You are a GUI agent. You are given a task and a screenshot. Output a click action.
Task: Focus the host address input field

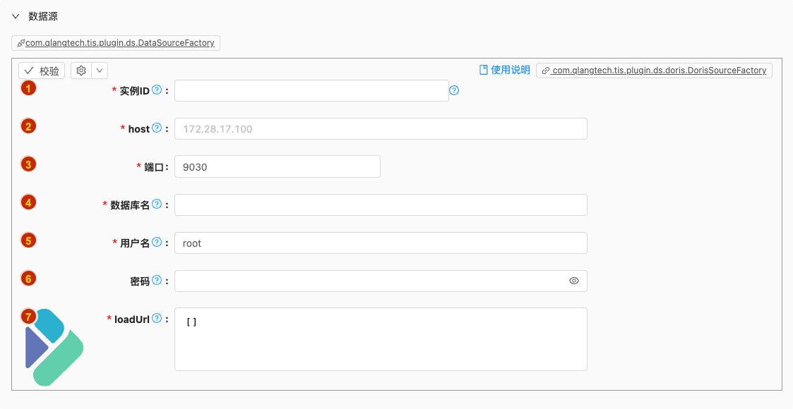click(380, 128)
